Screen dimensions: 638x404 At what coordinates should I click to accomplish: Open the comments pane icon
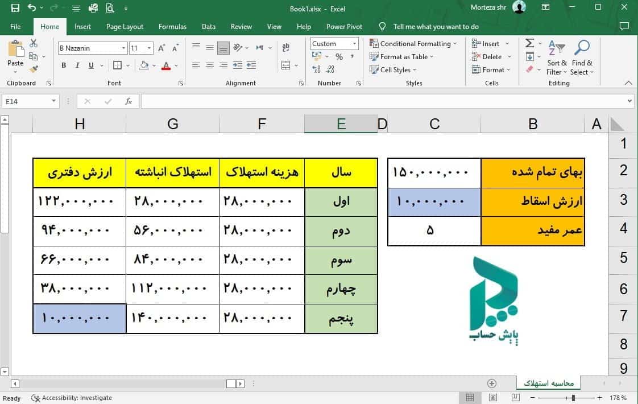[624, 27]
